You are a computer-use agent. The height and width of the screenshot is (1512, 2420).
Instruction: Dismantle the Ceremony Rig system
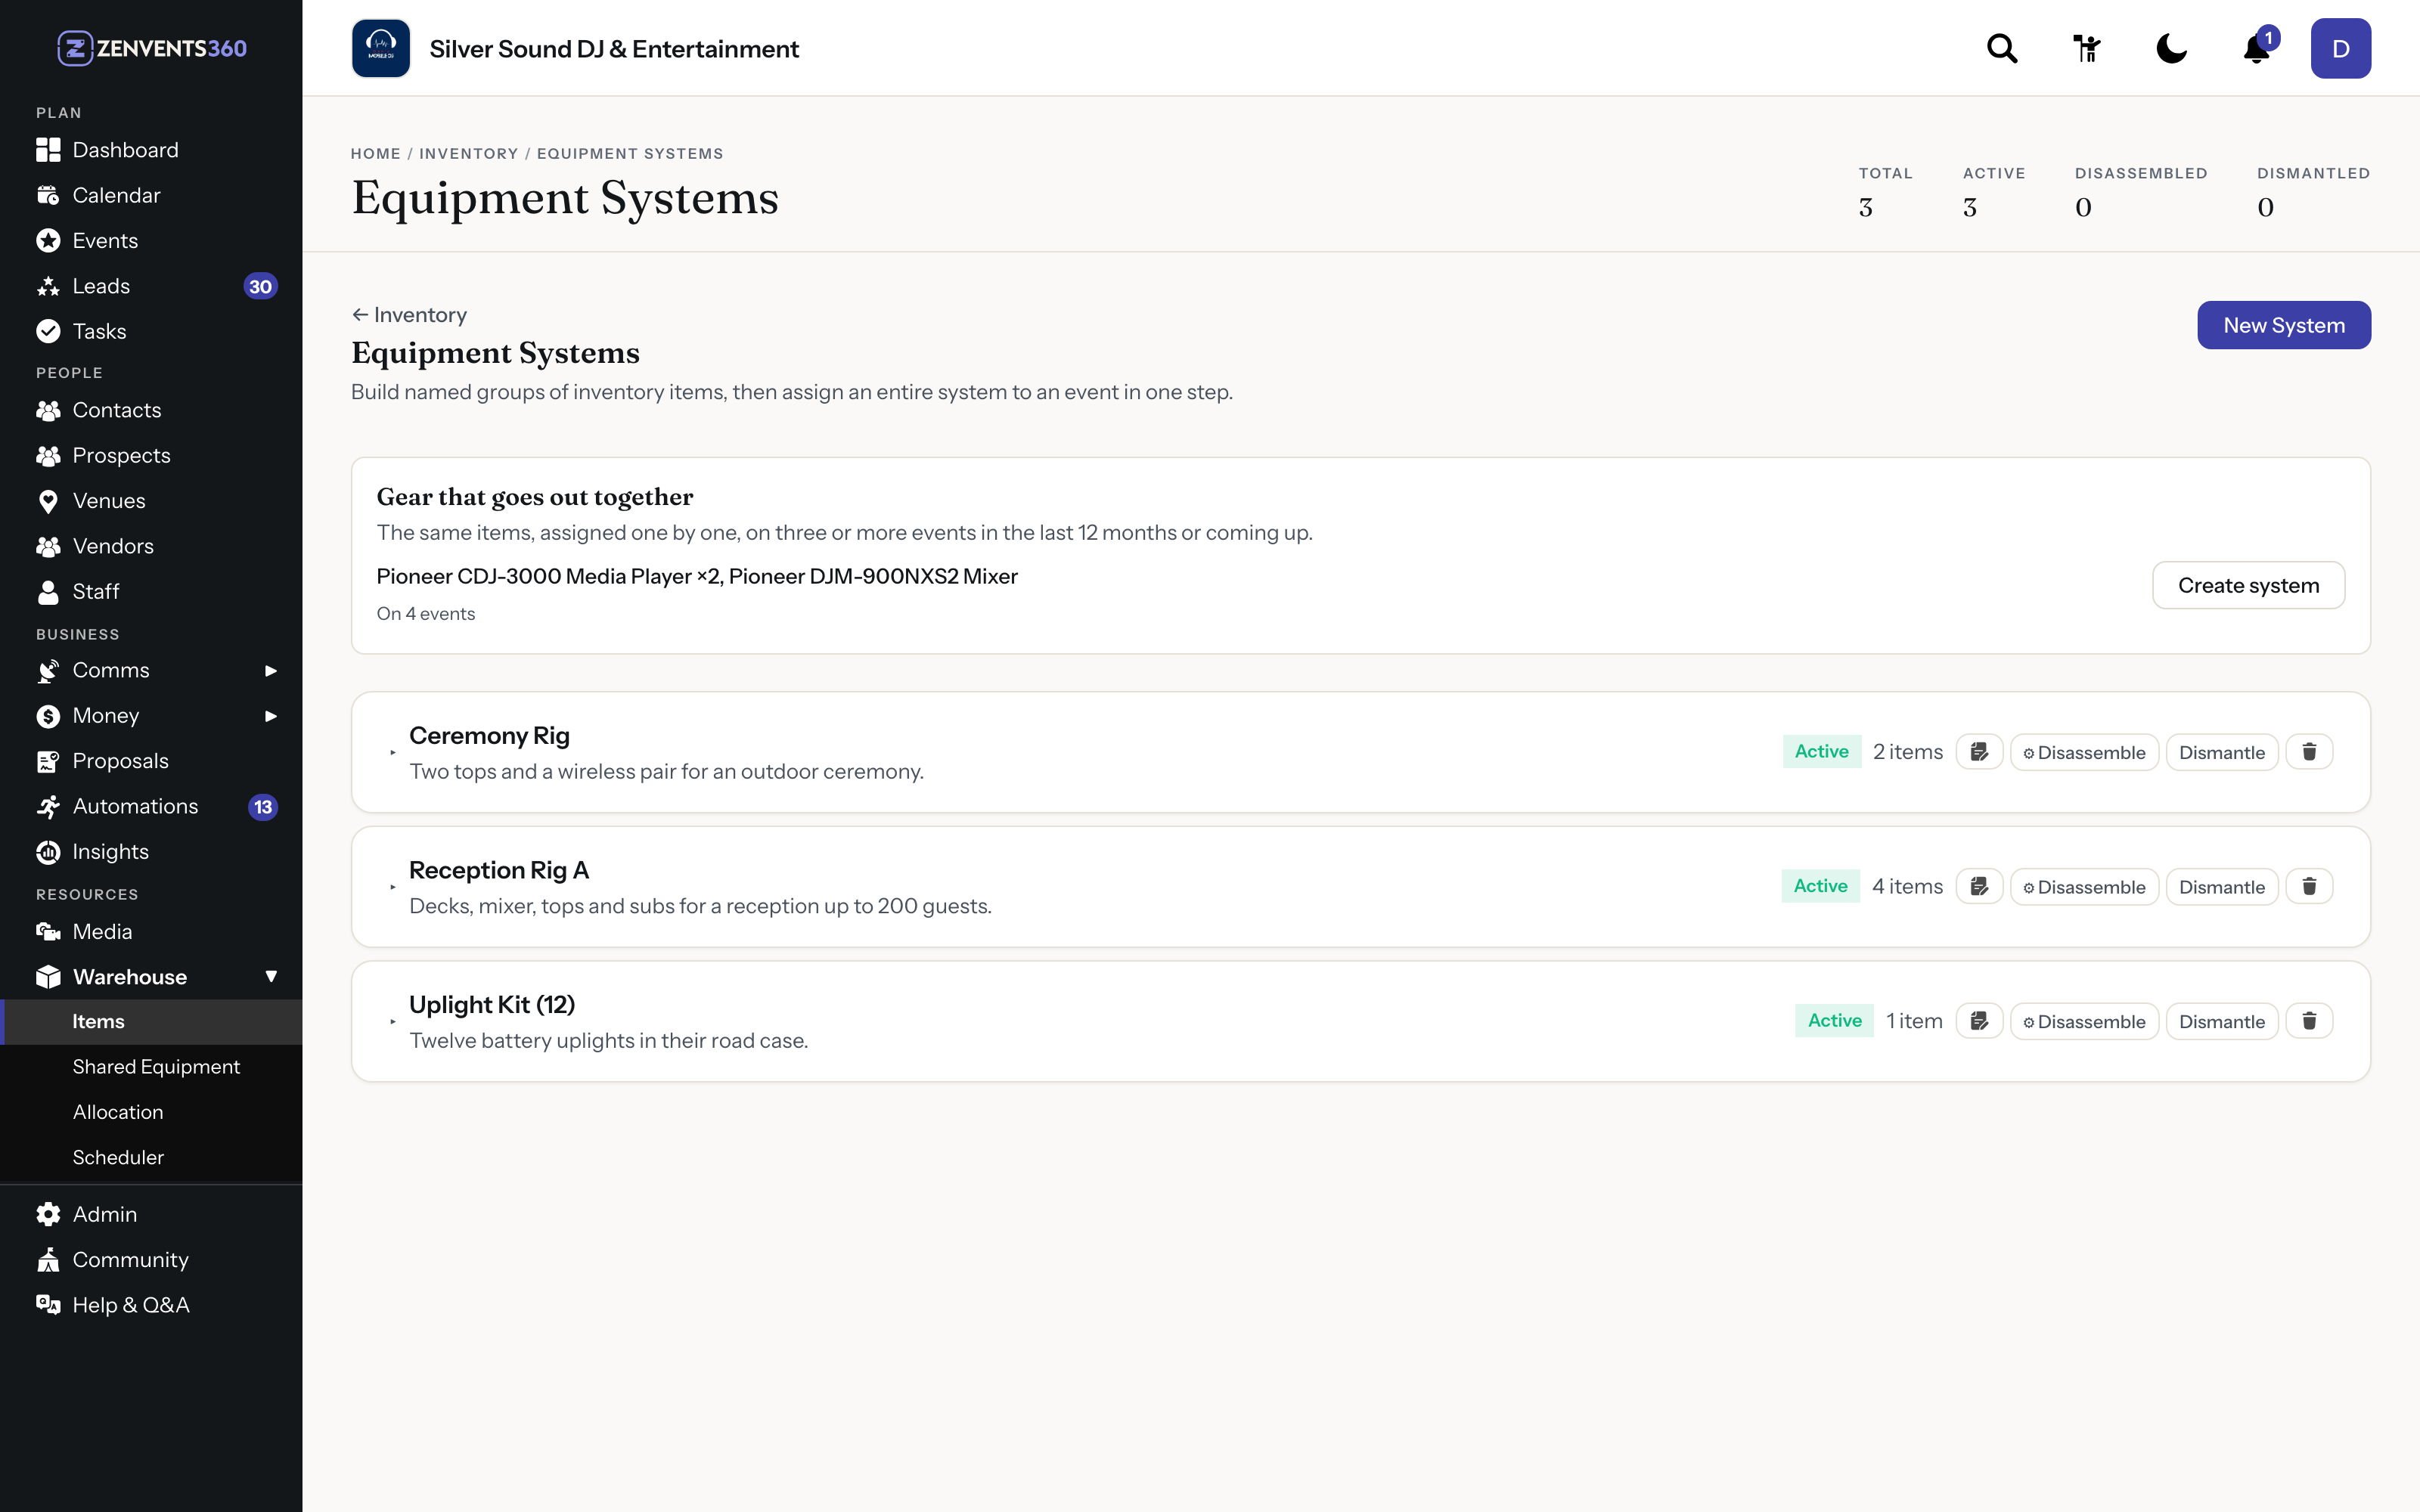tap(2221, 752)
